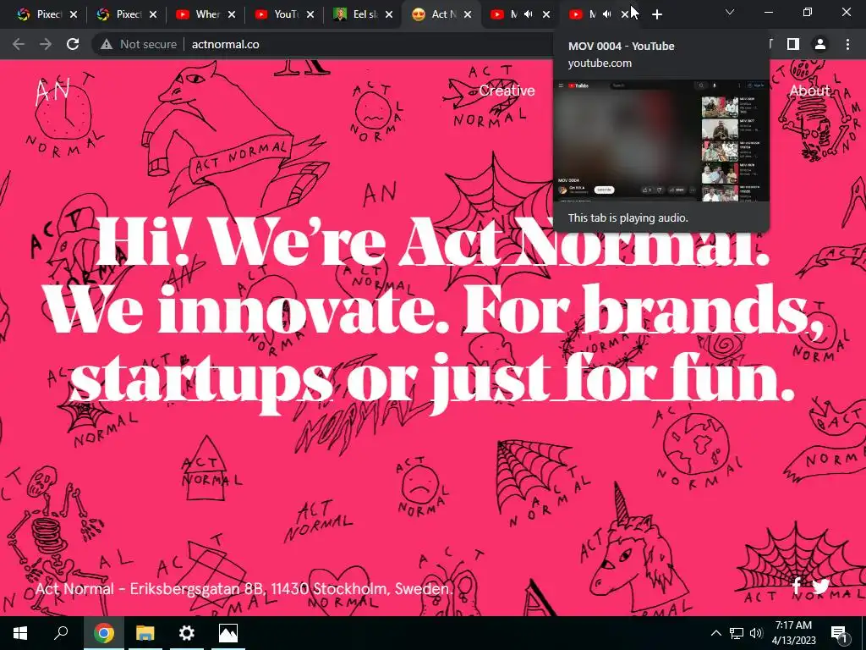
Task: Show hidden system tray icons
Action: point(715,633)
